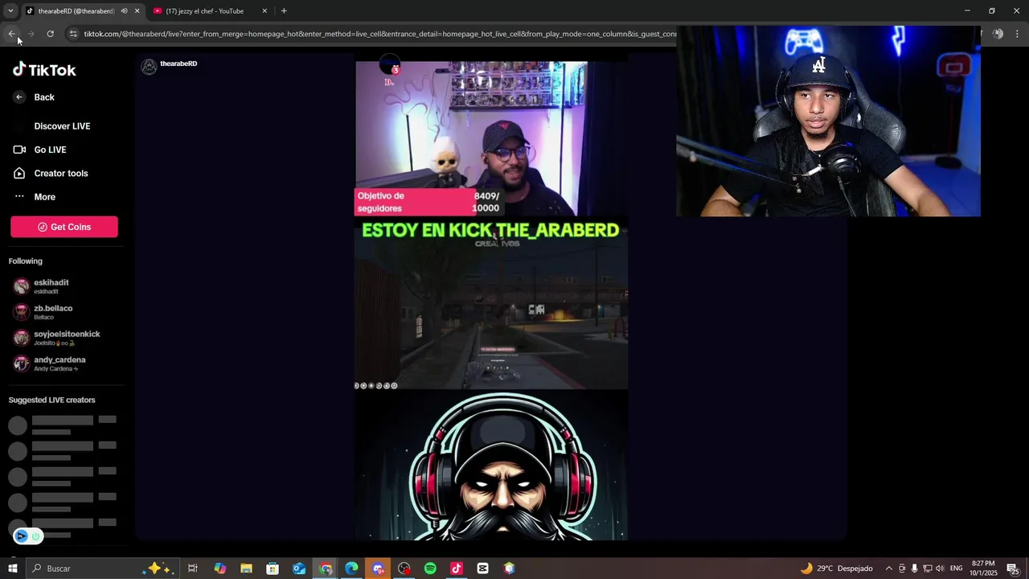Launch Copilot from the taskbar

click(x=219, y=569)
